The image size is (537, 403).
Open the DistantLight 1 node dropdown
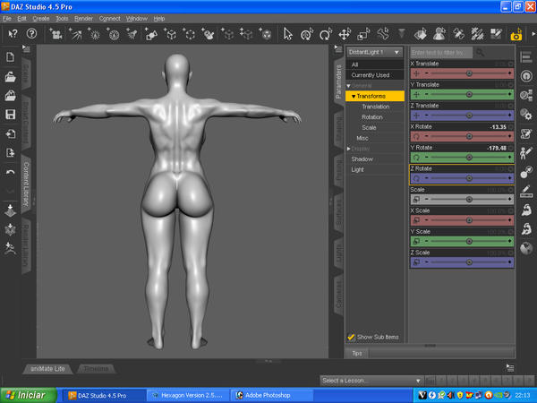374,52
